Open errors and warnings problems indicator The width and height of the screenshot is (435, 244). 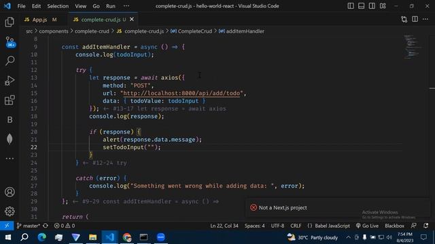pos(65,226)
